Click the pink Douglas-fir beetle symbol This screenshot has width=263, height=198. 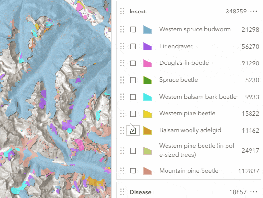(148, 63)
